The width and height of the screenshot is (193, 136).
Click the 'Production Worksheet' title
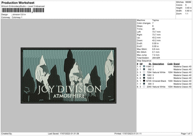click(18, 3)
